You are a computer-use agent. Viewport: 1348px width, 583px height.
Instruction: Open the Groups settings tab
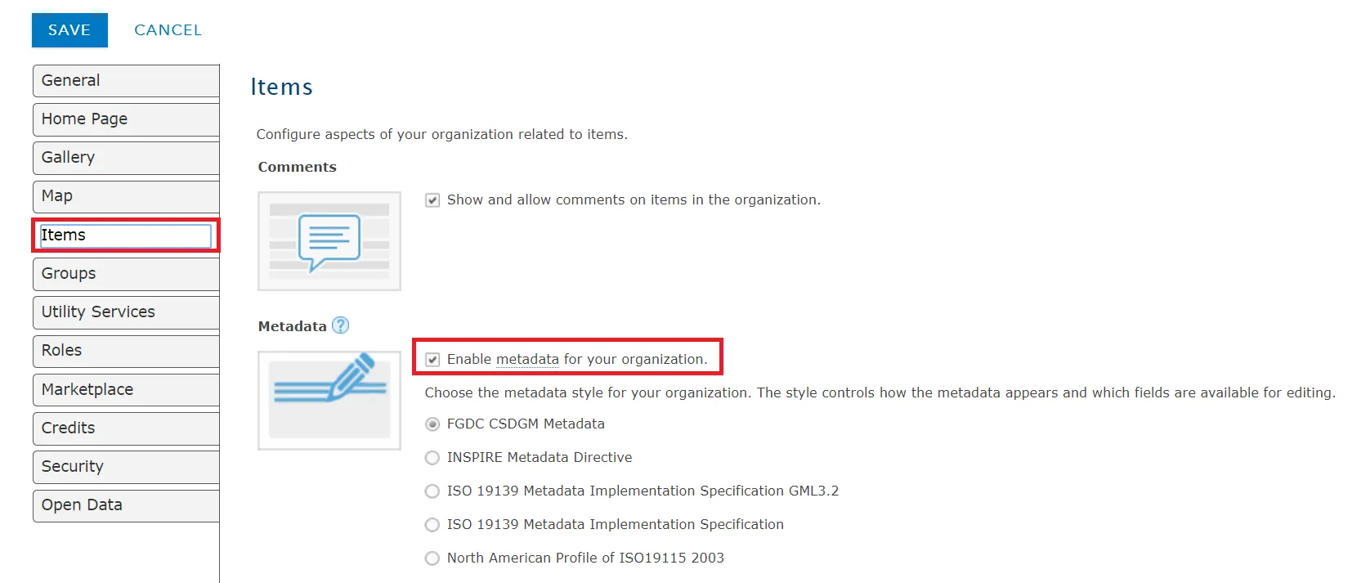click(126, 274)
